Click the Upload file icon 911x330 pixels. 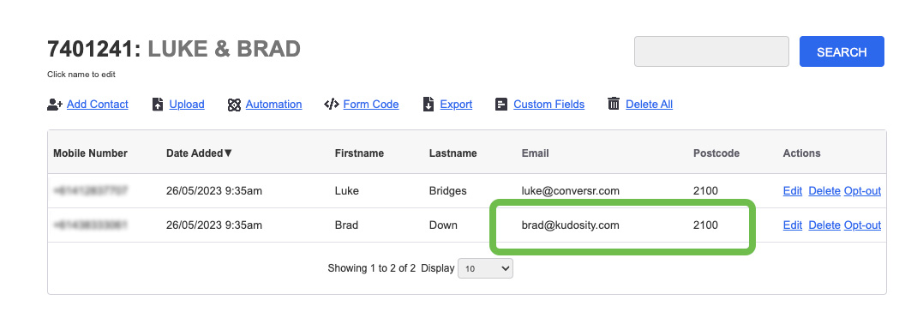(x=158, y=105)
